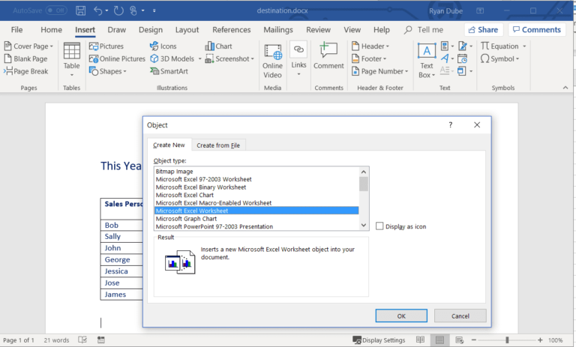Toggle the AutoSave switch
This screenshot has height=347, width=576.
pyautogui.click(x=55, y=10)
